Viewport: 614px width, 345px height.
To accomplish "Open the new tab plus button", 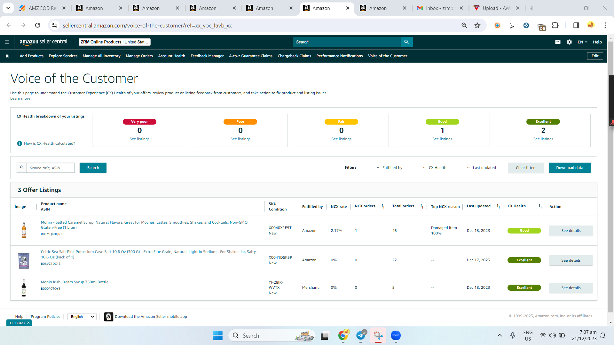I will pyautogui.click(x=532, y=8).
